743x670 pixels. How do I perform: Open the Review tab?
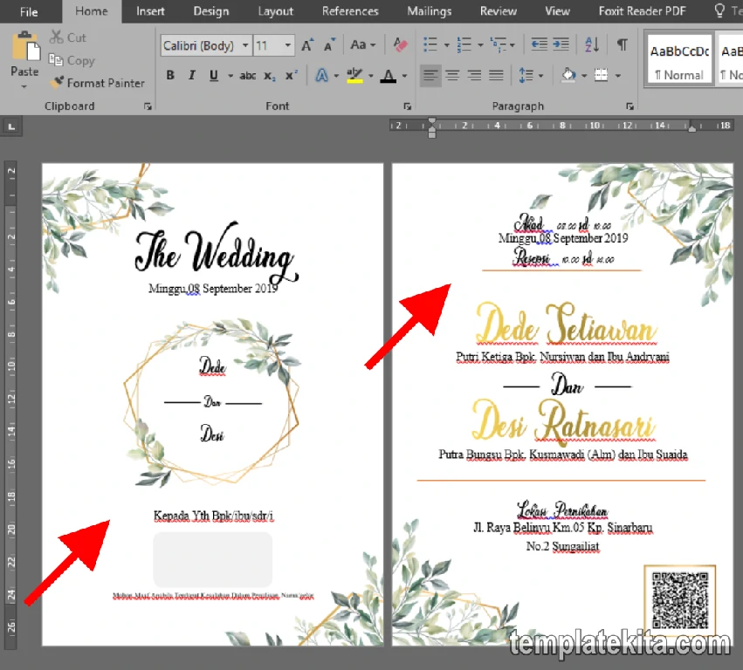click(x=498, y=11)
